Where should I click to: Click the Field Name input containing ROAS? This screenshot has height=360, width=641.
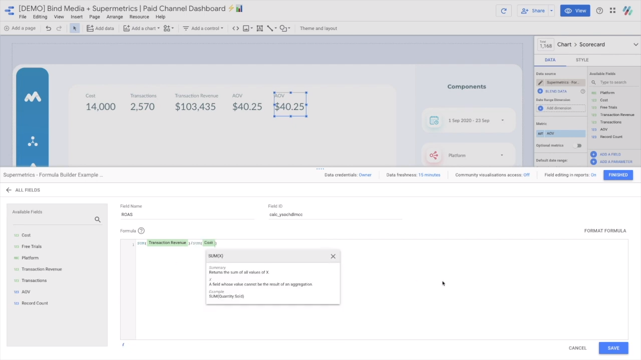[187, 214]
